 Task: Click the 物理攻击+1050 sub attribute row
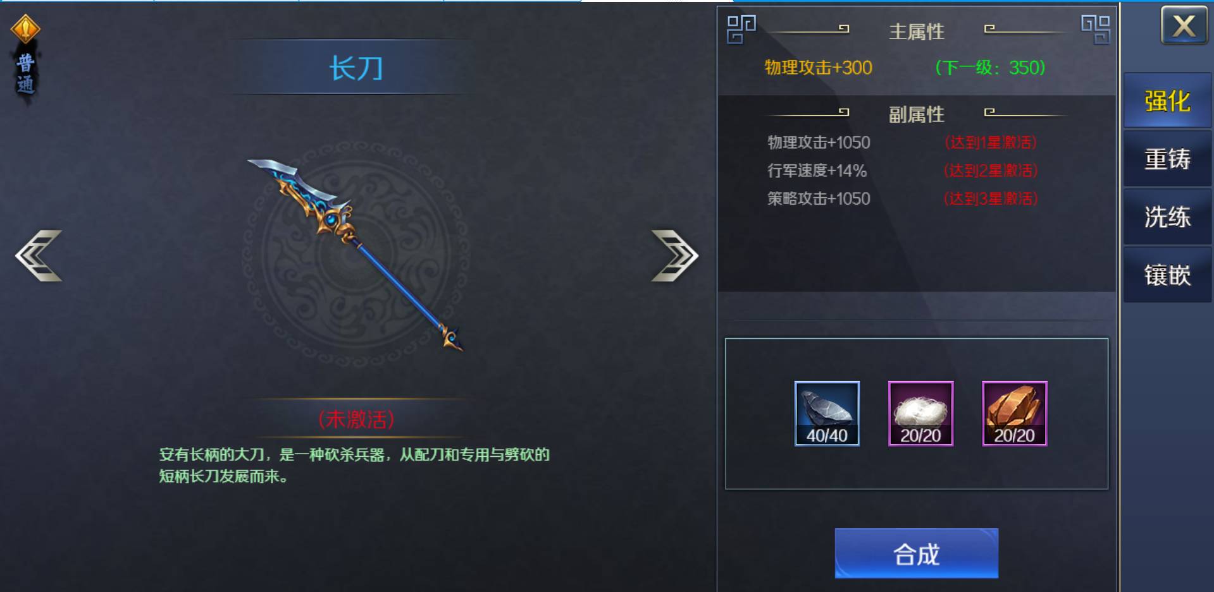[x=901, y=142]
